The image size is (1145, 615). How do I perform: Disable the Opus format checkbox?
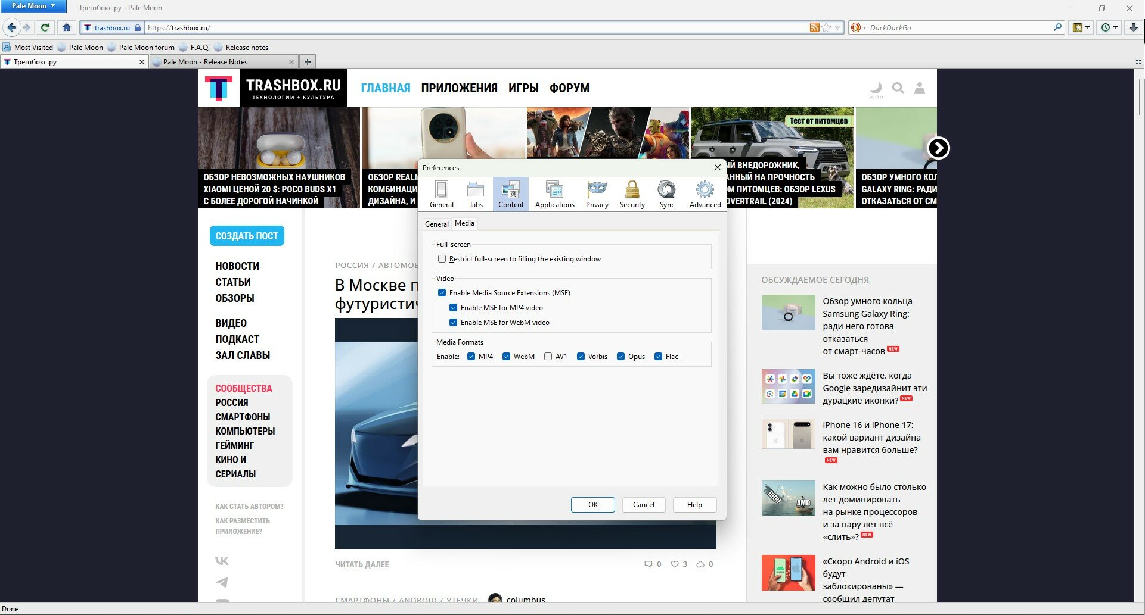click(620, 357)
